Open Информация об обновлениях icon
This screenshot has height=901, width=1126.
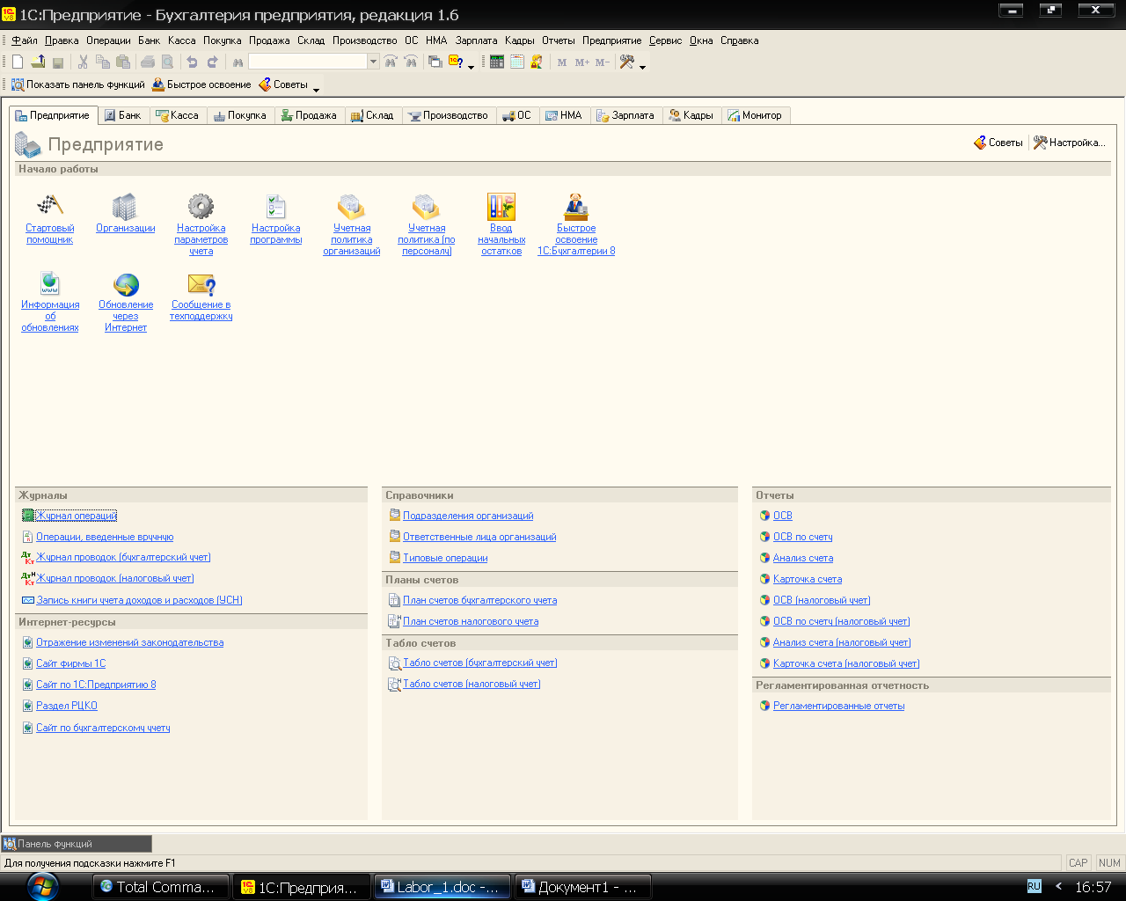(x=50, y=283)
